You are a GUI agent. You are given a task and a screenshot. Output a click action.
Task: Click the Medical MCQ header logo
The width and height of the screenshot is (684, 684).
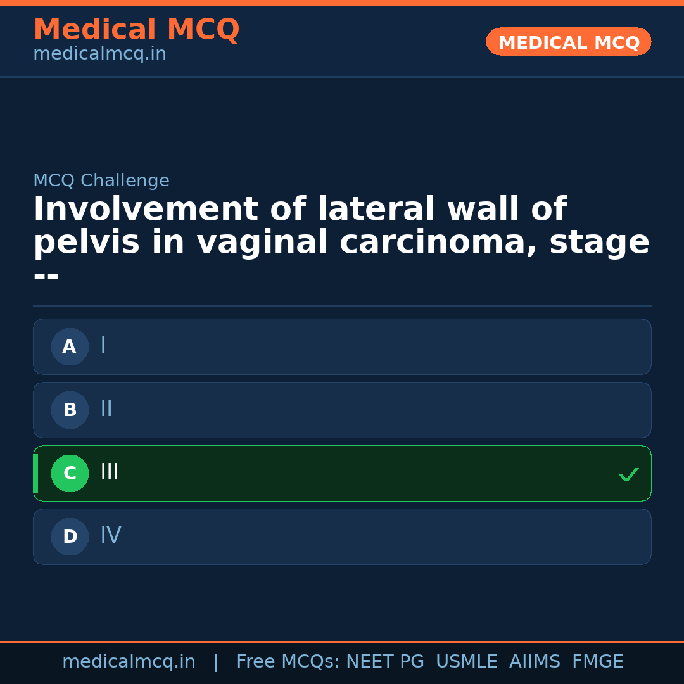click(x=136, y=30)
